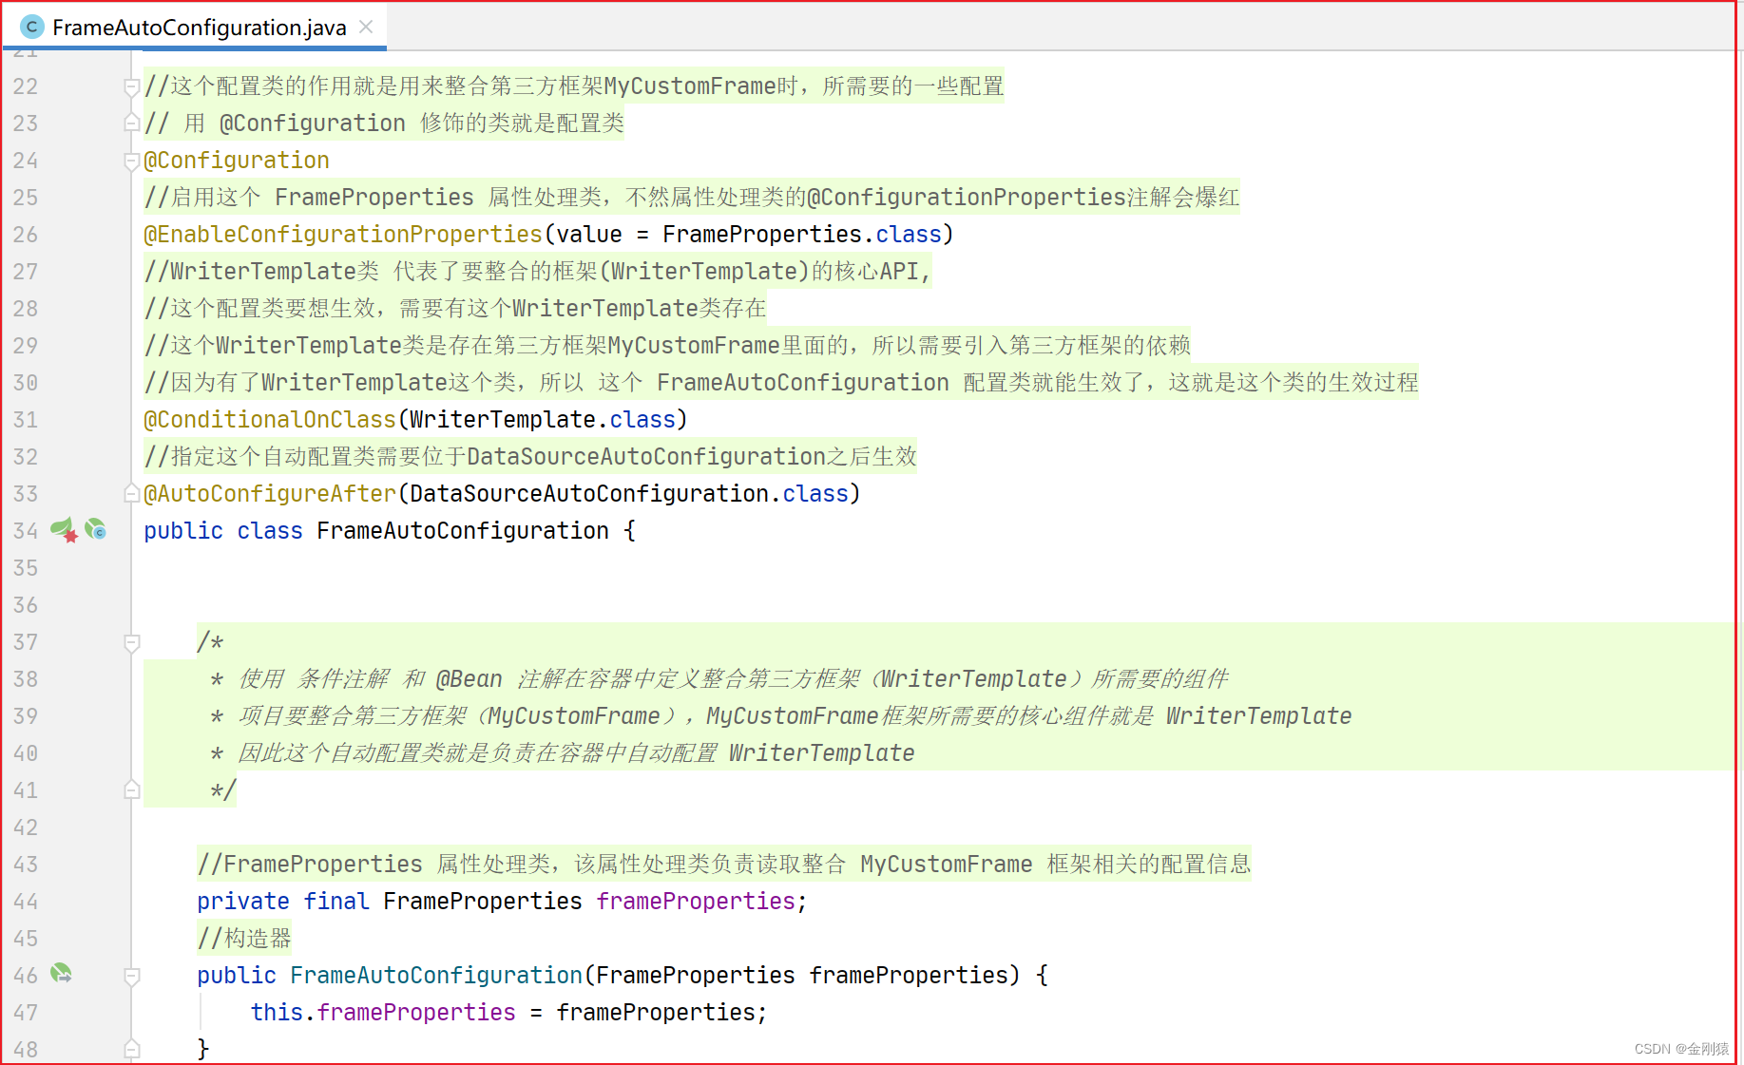
Task: Close the FrameAutoConfiguration.java tab
Action: pyautogui.click(x=366, y=28)
